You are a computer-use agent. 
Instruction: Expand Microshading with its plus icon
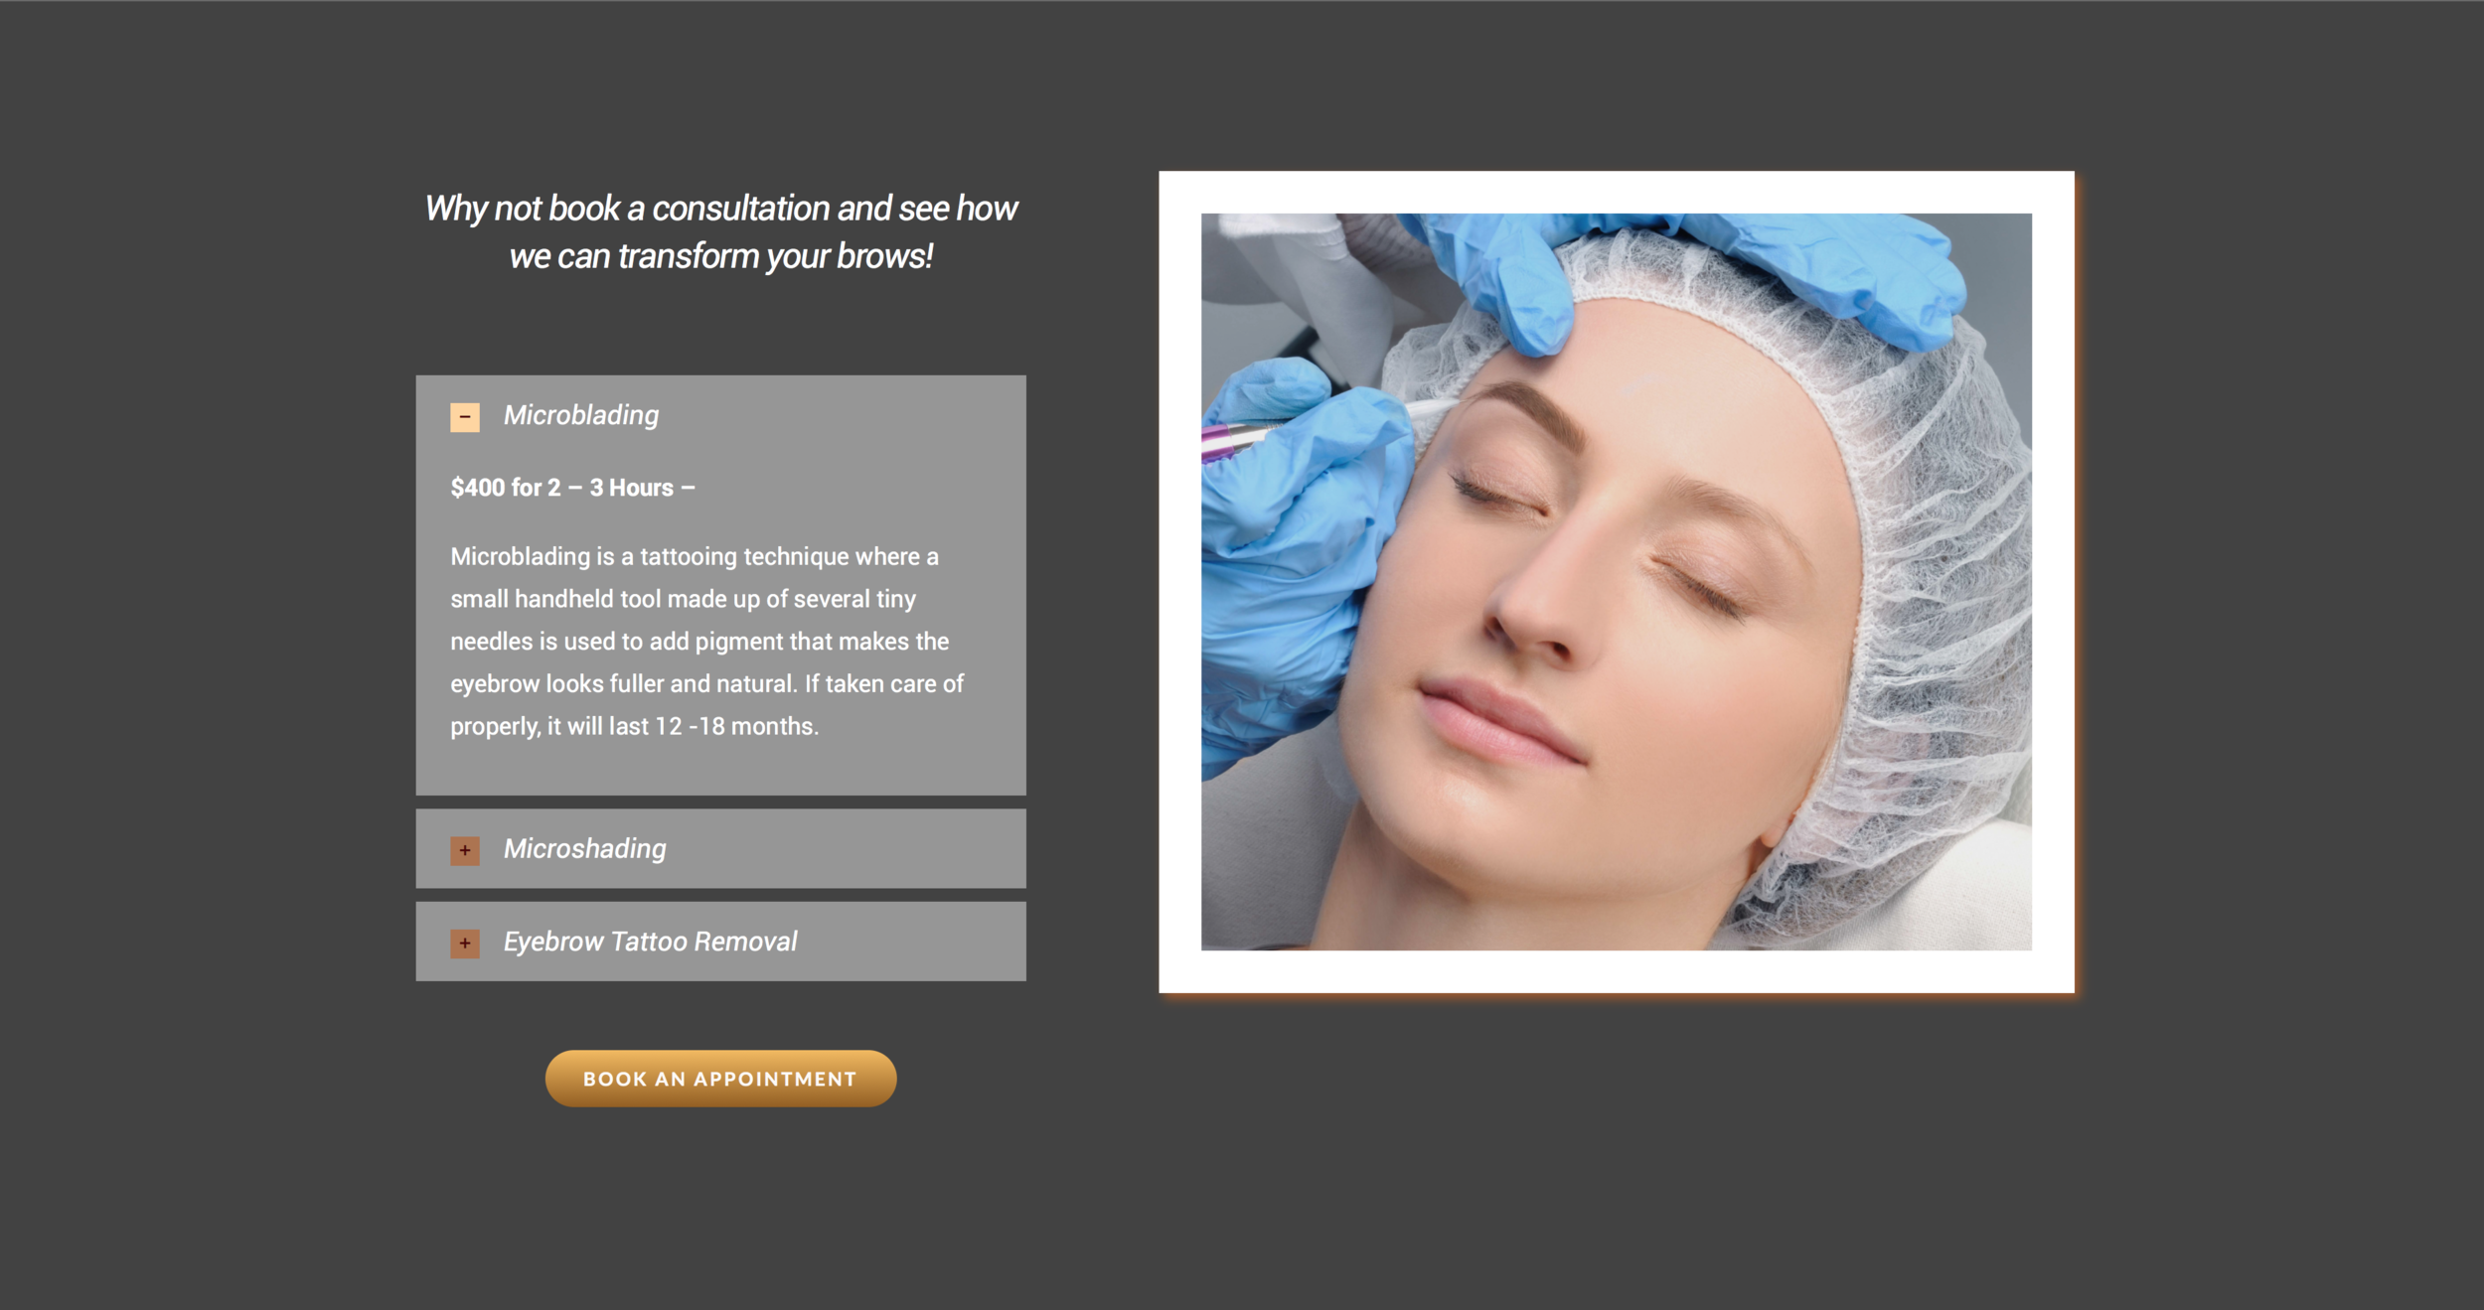click(464, 850)
